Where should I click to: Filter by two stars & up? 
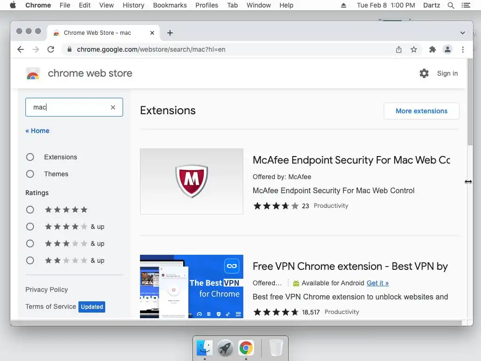point(30,260)
